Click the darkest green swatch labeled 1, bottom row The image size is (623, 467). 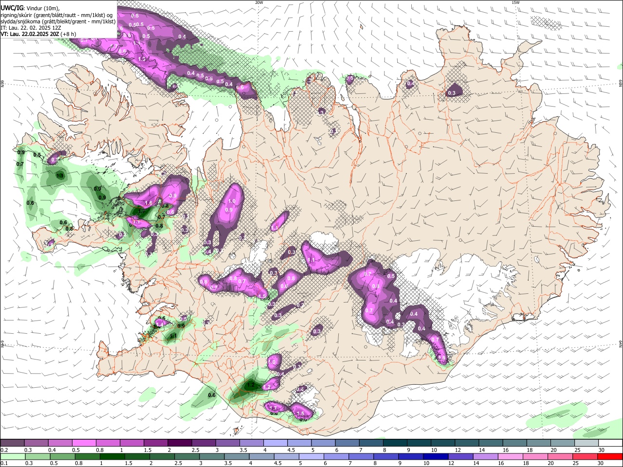(112, 456)
